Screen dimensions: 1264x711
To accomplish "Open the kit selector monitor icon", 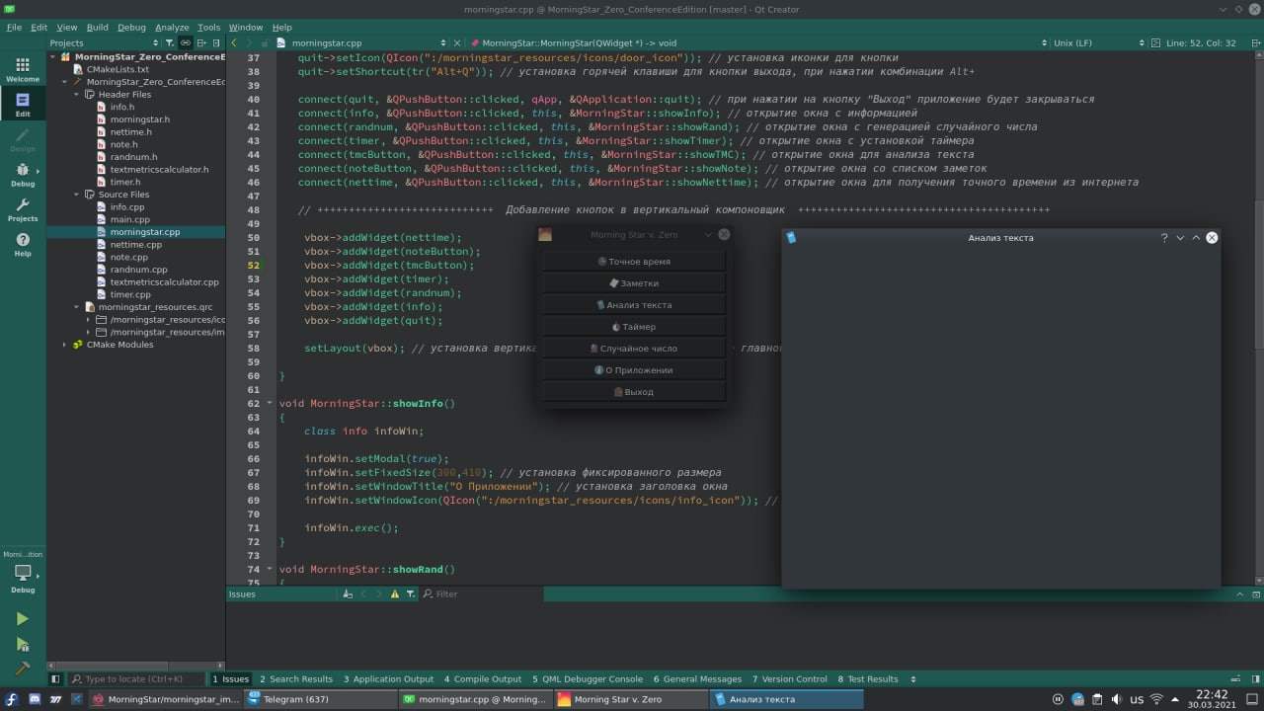I will (x=22, y=573).
